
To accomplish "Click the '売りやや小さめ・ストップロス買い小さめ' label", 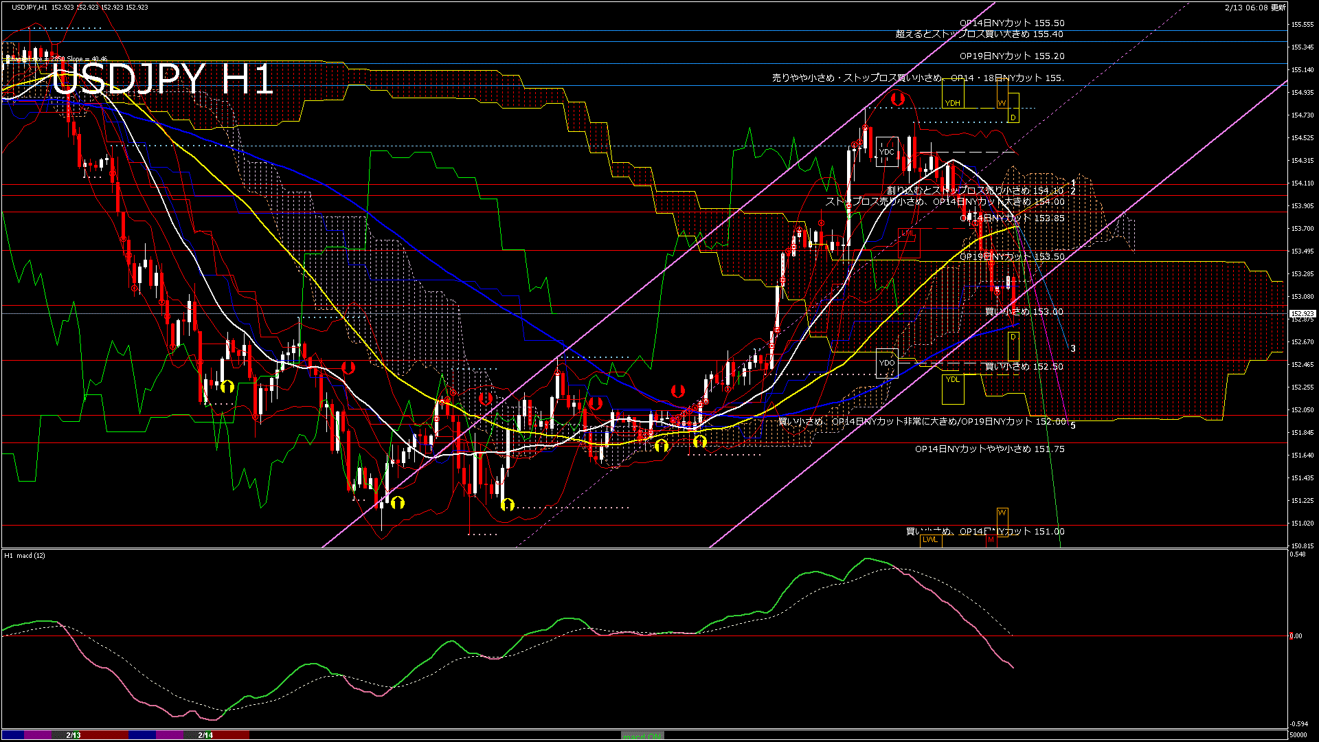I will point(857,78).
